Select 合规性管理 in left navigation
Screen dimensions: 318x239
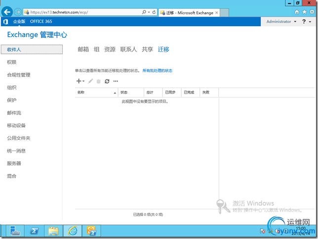click(x=18, y=75)
